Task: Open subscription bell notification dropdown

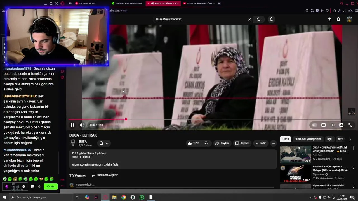Action: 104,143
